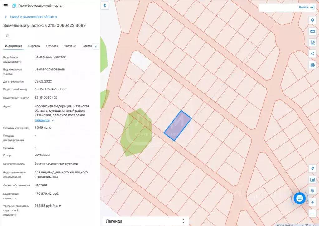The width and height of the screenshot is (319, 226).
Task: Open the map layers panel
Action: (x=312, y=20)
